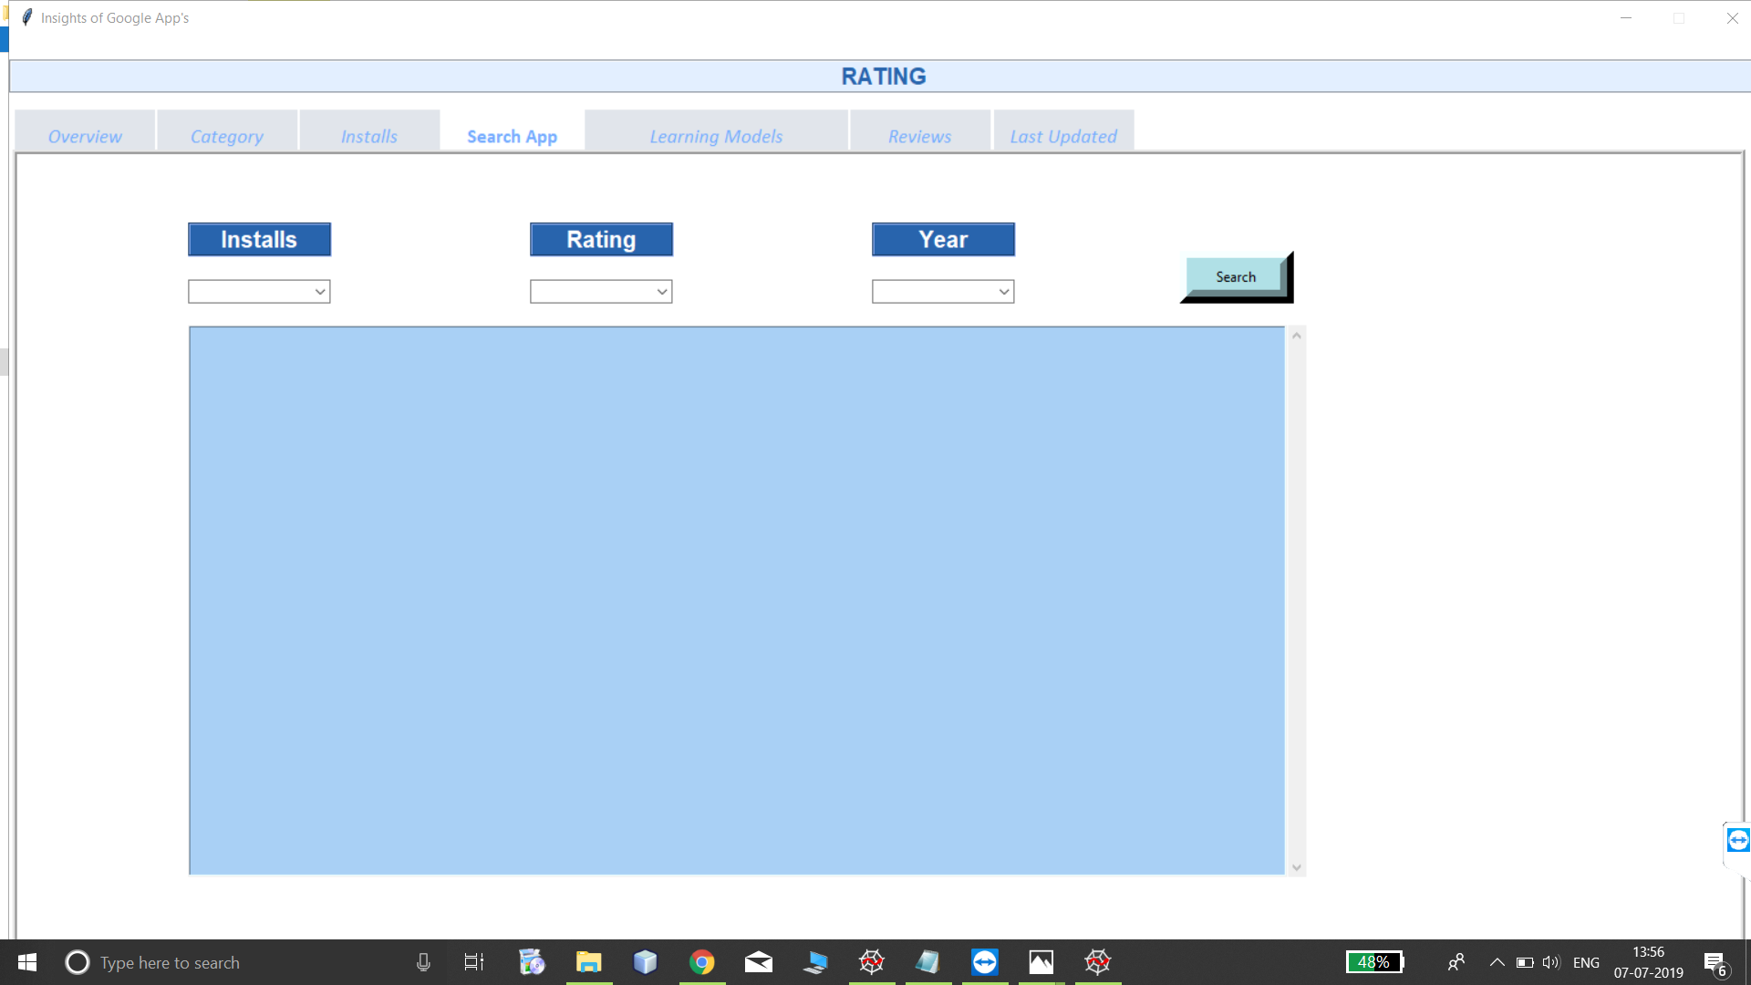Click the results scrollbar down arrow
The image size is (1751, 985).
click(x=1296, y=867)
